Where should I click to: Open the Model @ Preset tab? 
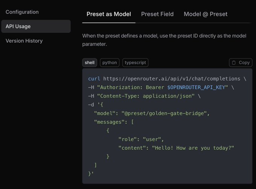click(x=206, y=14)
